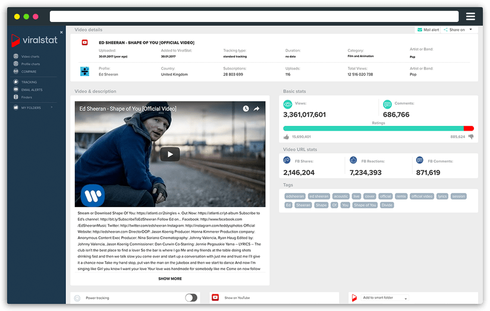Open Finders in the sidebar
This screenshot has height=311, width=490.
click(27, 97)
